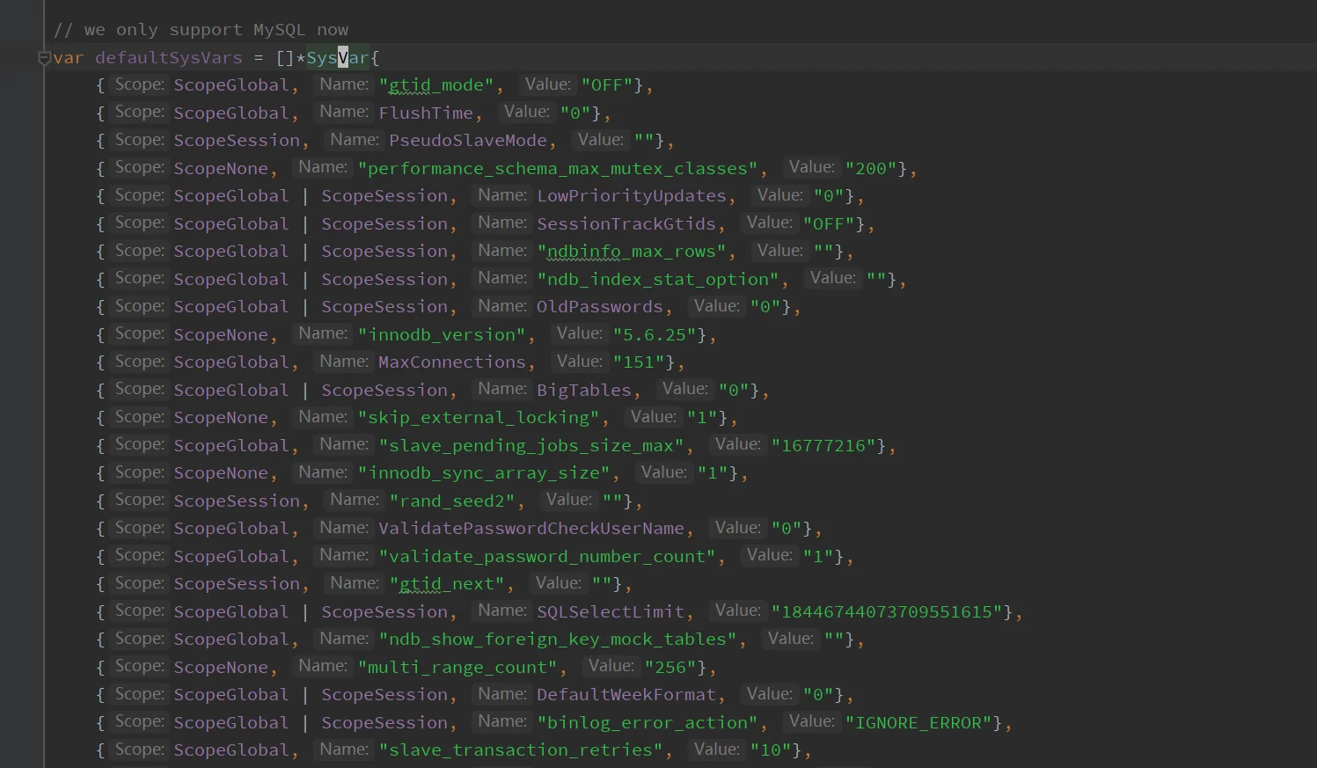Screen dimensions: 1317x768
Task: Click the "IGNORE_ERROR" value string
Action: (x=918, y=723)
